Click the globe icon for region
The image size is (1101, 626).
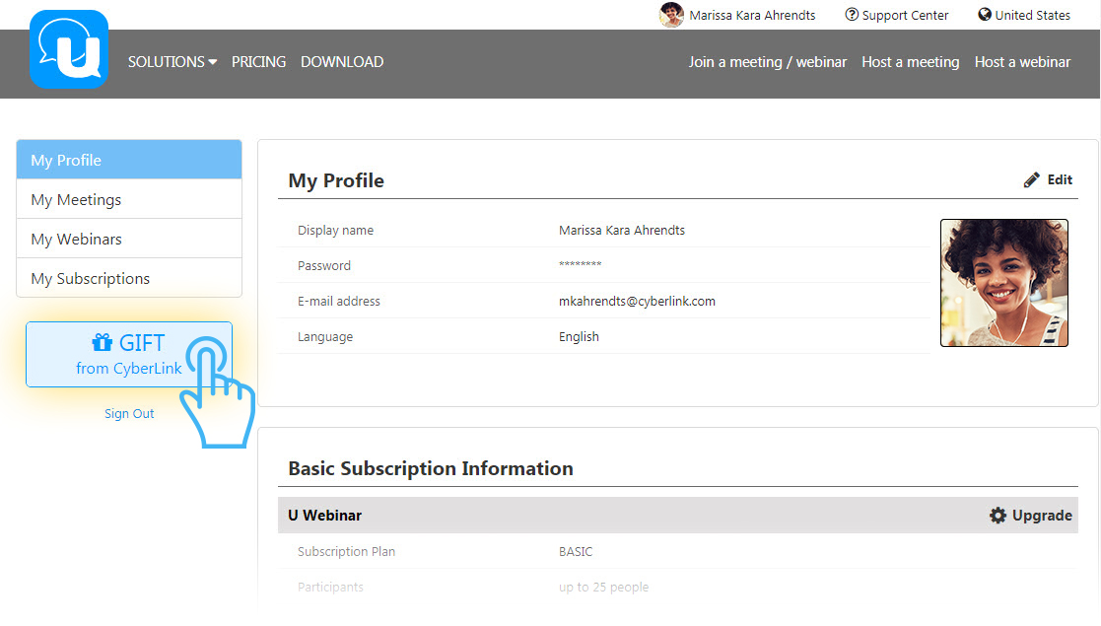[984, 15]
